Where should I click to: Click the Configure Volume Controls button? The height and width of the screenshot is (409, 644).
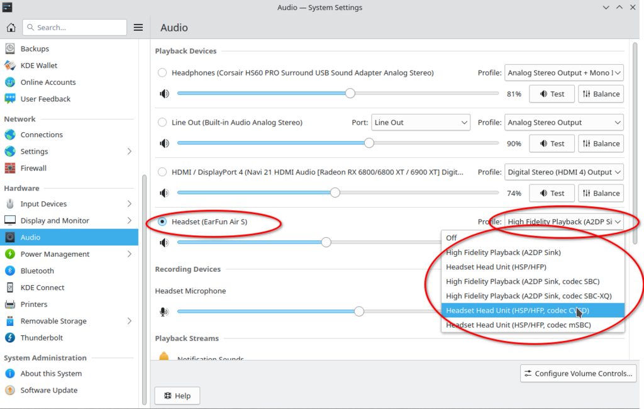pos(578,373)
